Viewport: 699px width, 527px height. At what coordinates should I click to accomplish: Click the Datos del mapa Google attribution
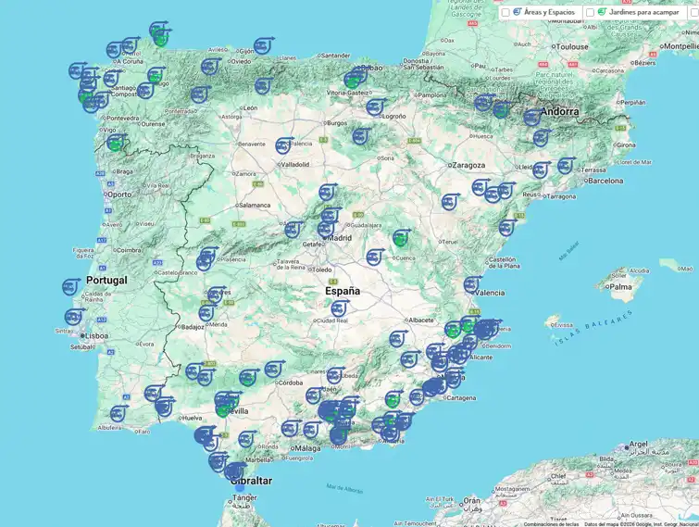641,524
